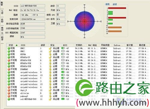Click the MAC 地址 field value
The width and height of the screenshot is (150, 109).
[33, 10]
